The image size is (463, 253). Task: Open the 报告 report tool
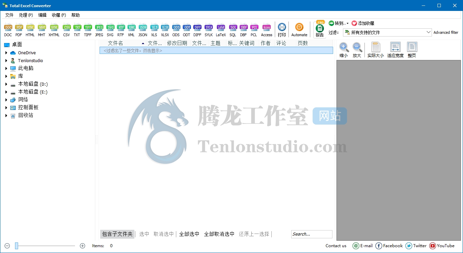coord(320,30)
